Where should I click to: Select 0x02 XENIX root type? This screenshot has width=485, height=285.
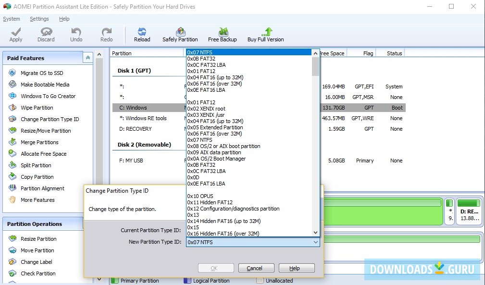pos(249,109)
